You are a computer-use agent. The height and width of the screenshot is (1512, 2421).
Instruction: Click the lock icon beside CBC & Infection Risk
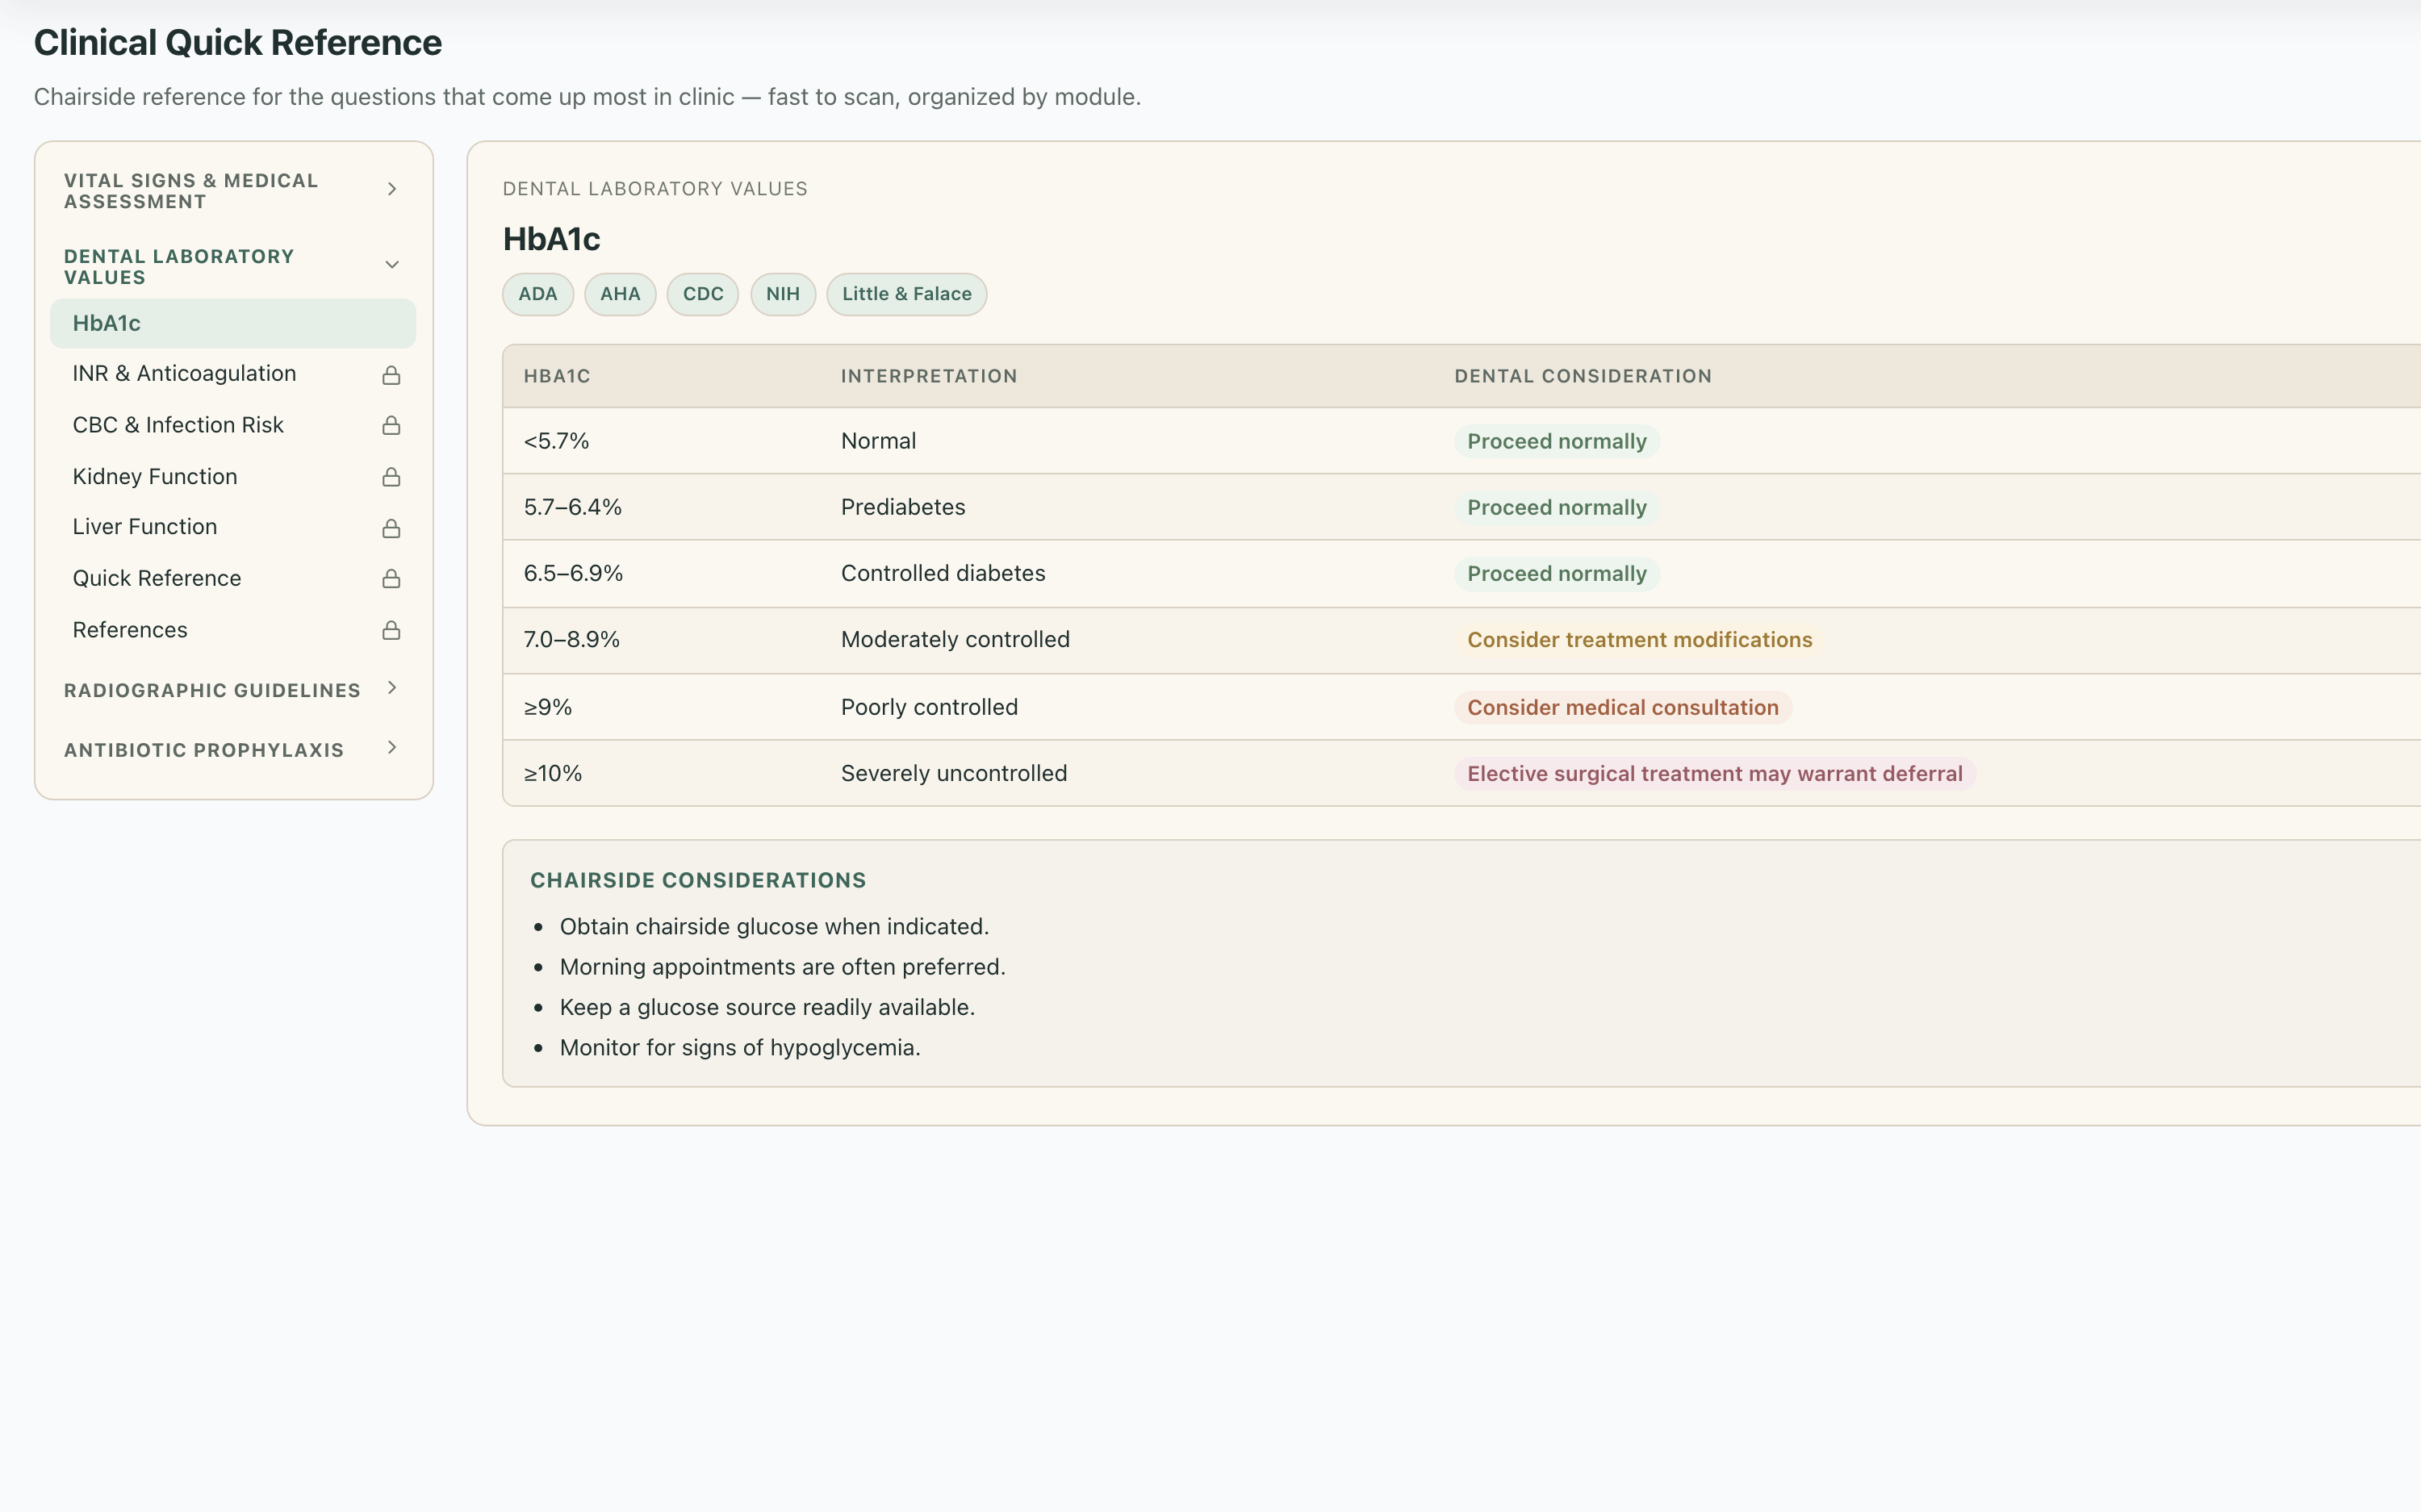click(391, 426)
